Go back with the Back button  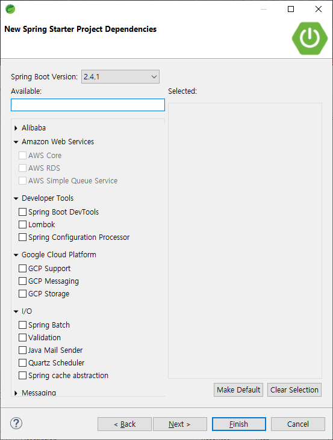[x=125, y=424]
